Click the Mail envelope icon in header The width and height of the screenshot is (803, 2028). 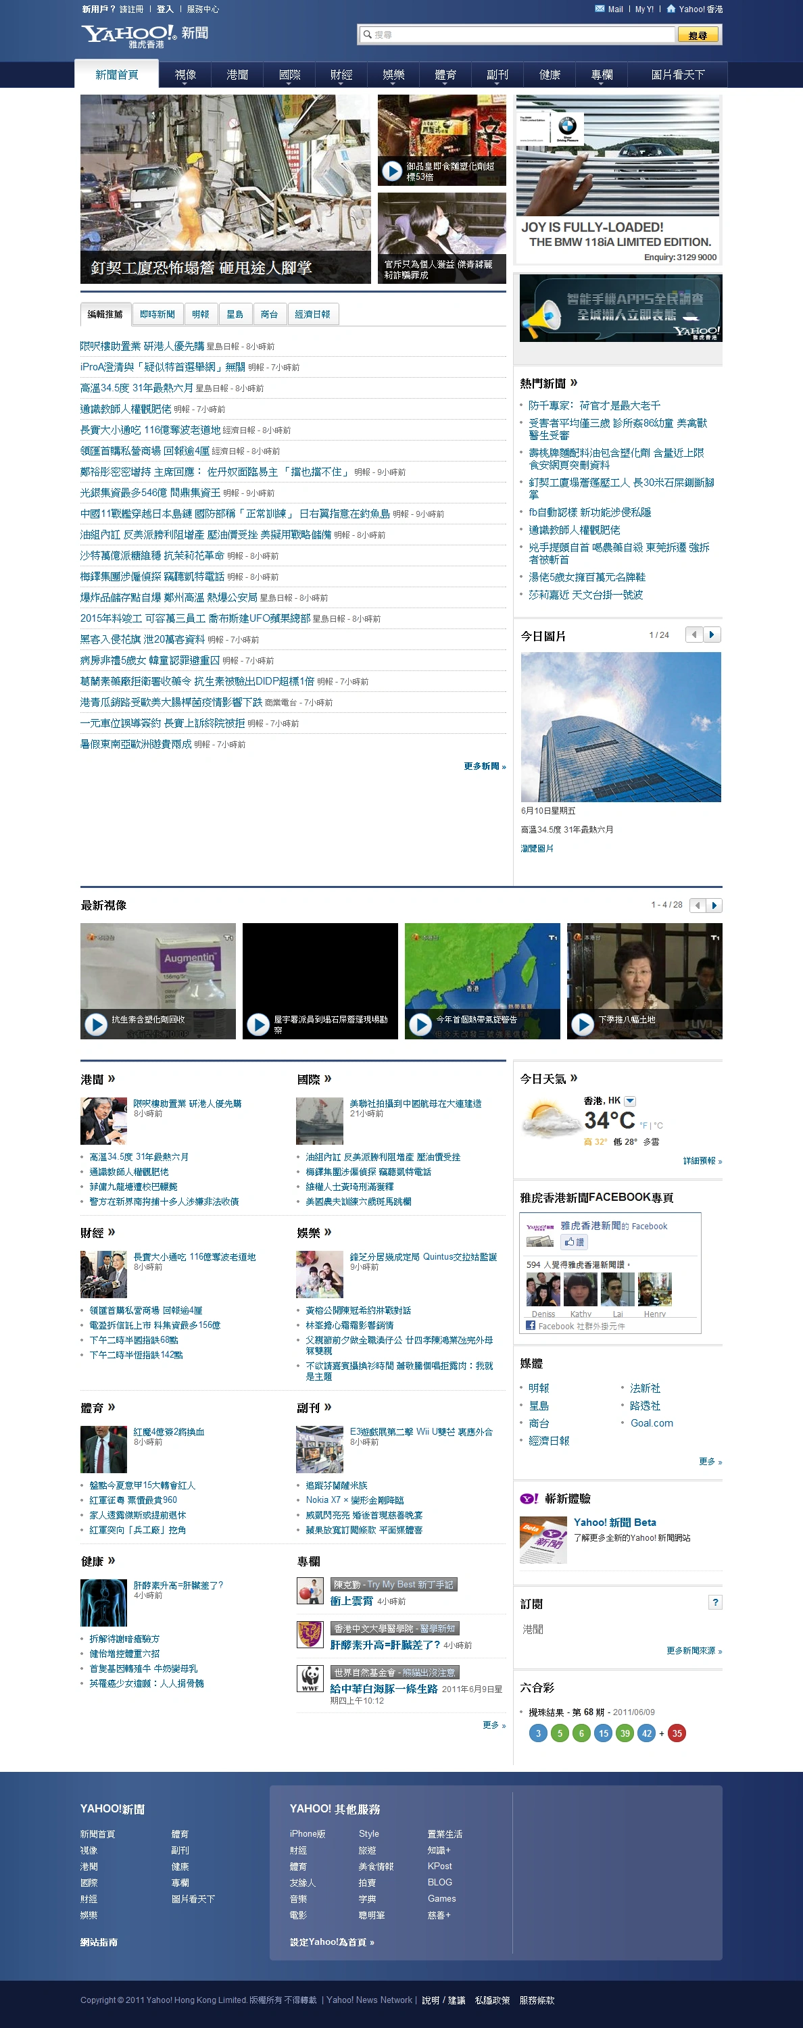pos(600,9)
